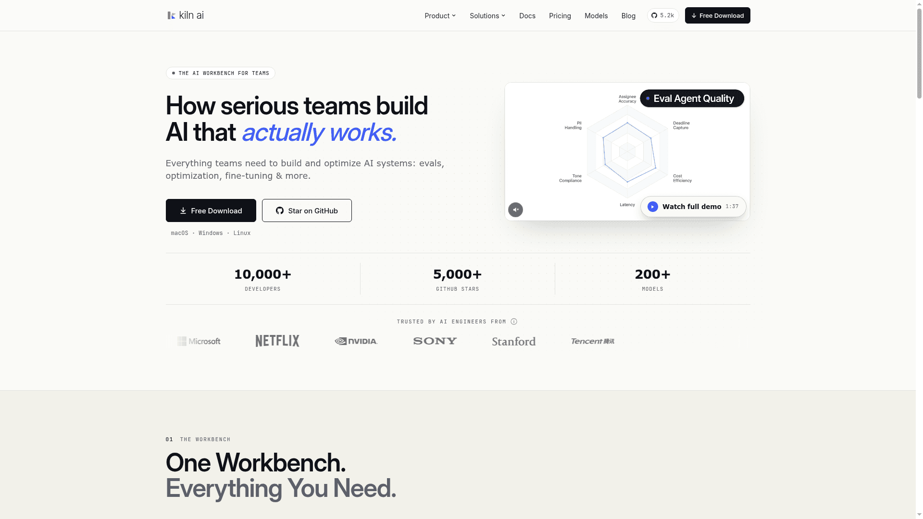Click the "kiln ai" wordmark text
The width and height of the screenshot is (923, 519).
(191, 15)
